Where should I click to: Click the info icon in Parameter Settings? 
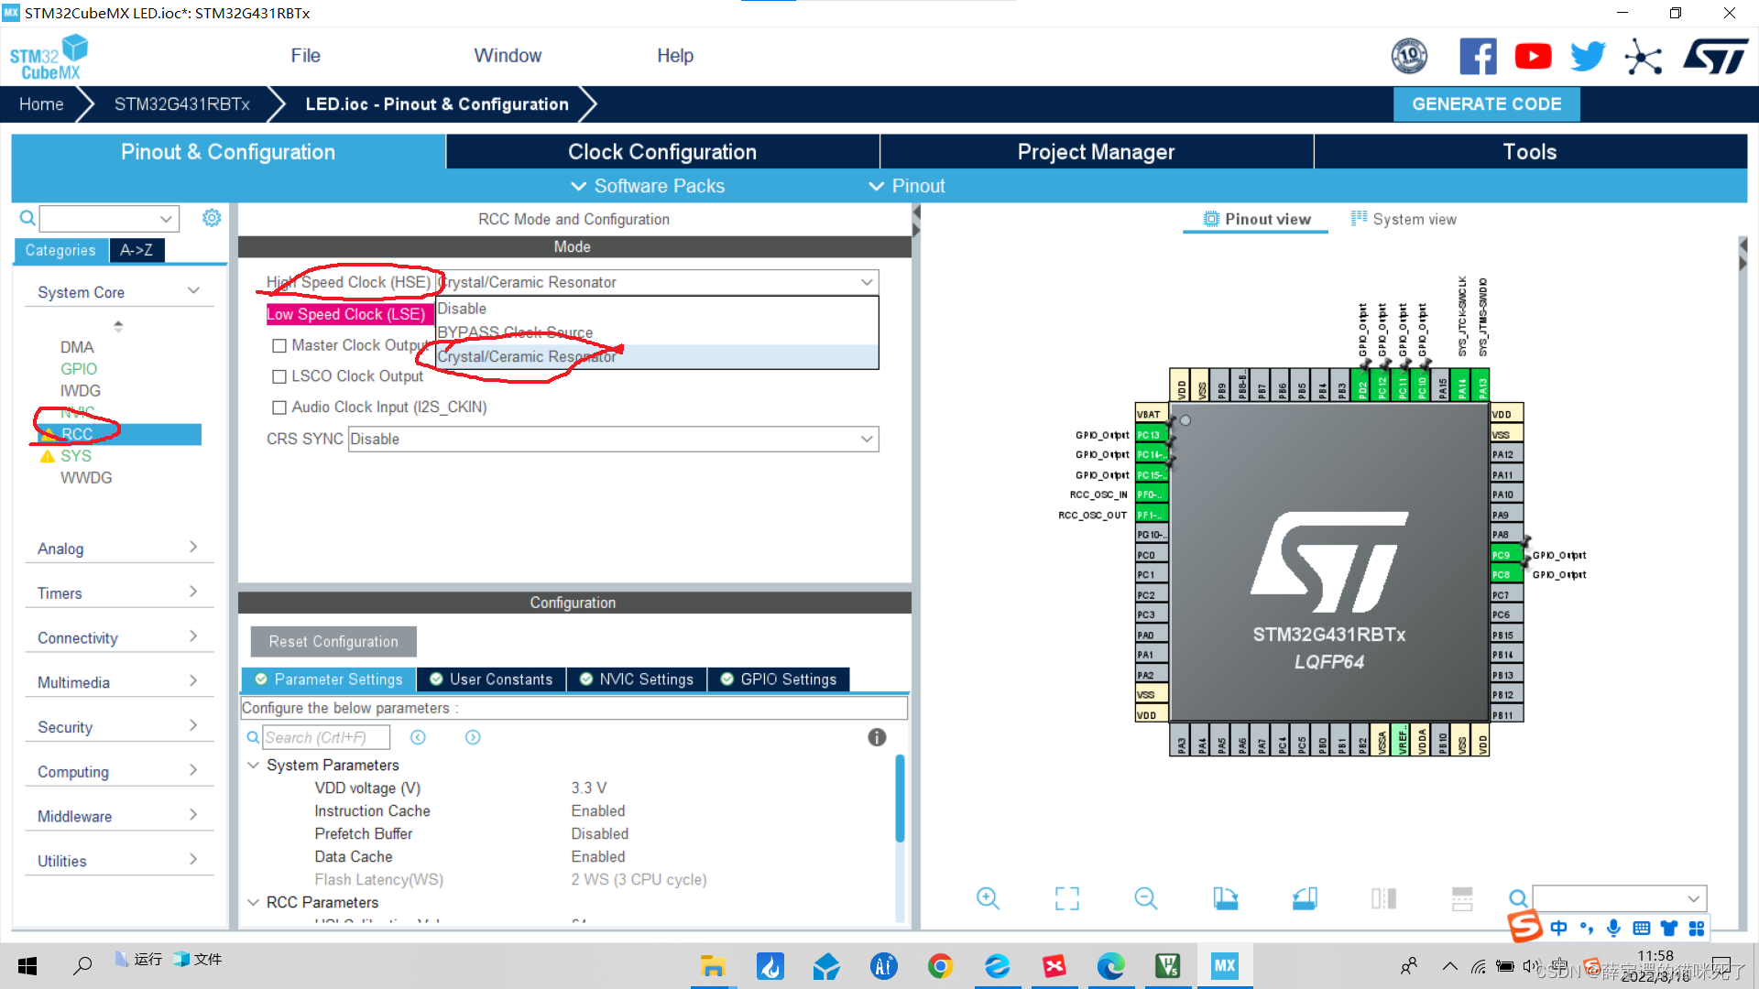[876, 737]
